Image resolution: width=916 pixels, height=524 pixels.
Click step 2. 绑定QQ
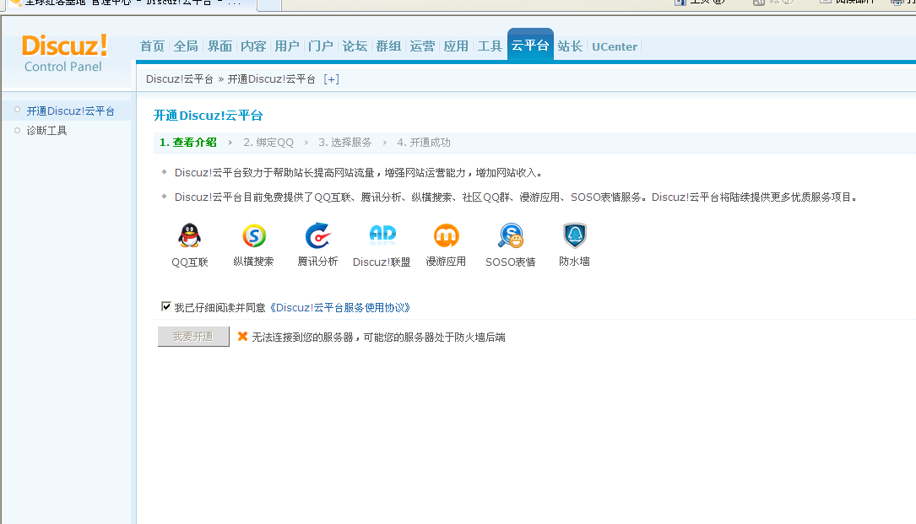click(x=268, y=142)
